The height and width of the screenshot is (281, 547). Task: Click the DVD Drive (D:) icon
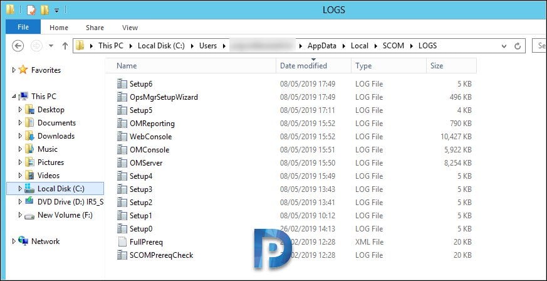tap(29, 201)
